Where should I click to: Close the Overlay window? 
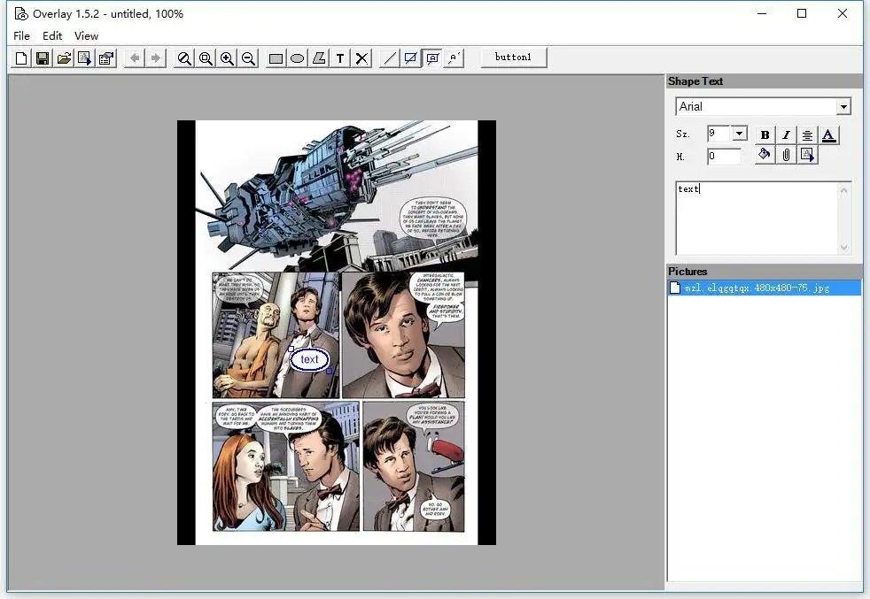tap(843, 14)
